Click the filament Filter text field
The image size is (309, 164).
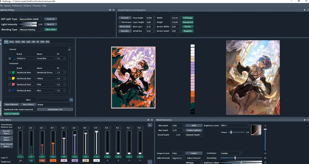53,100
